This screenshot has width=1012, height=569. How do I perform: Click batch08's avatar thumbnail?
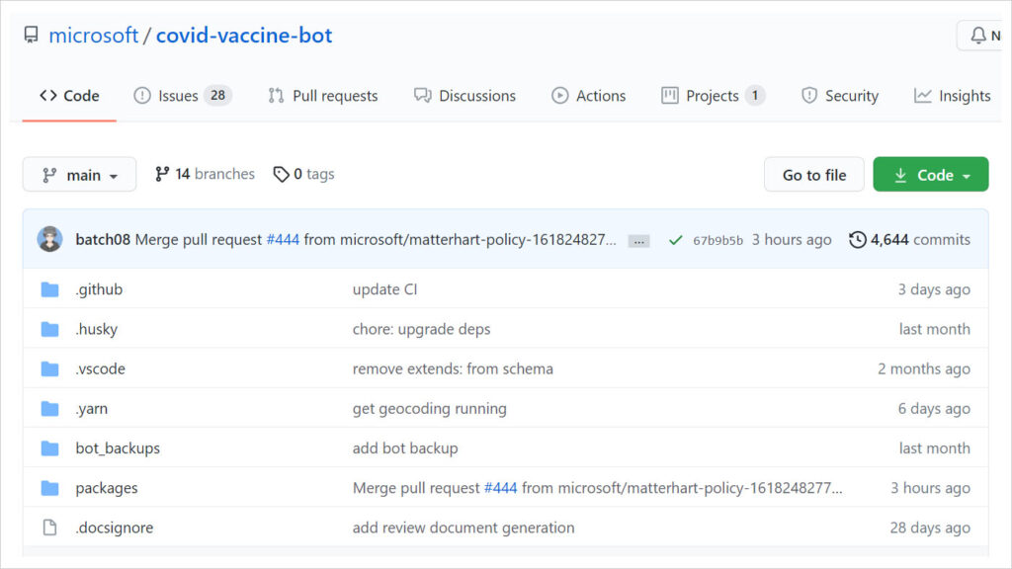(x=49, y=238)
